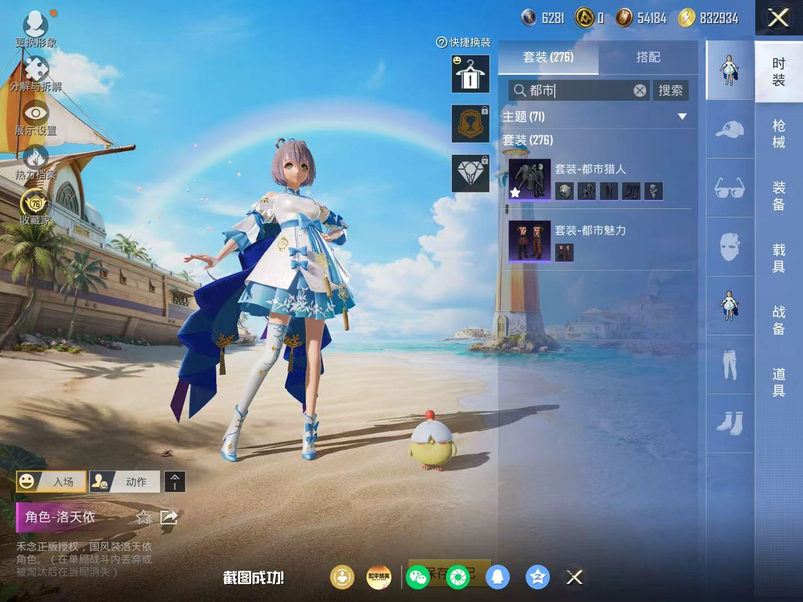The width and height of the screenshot is (803, 602).
Task: Open the 装备 side tab
Action: (778, 196)
